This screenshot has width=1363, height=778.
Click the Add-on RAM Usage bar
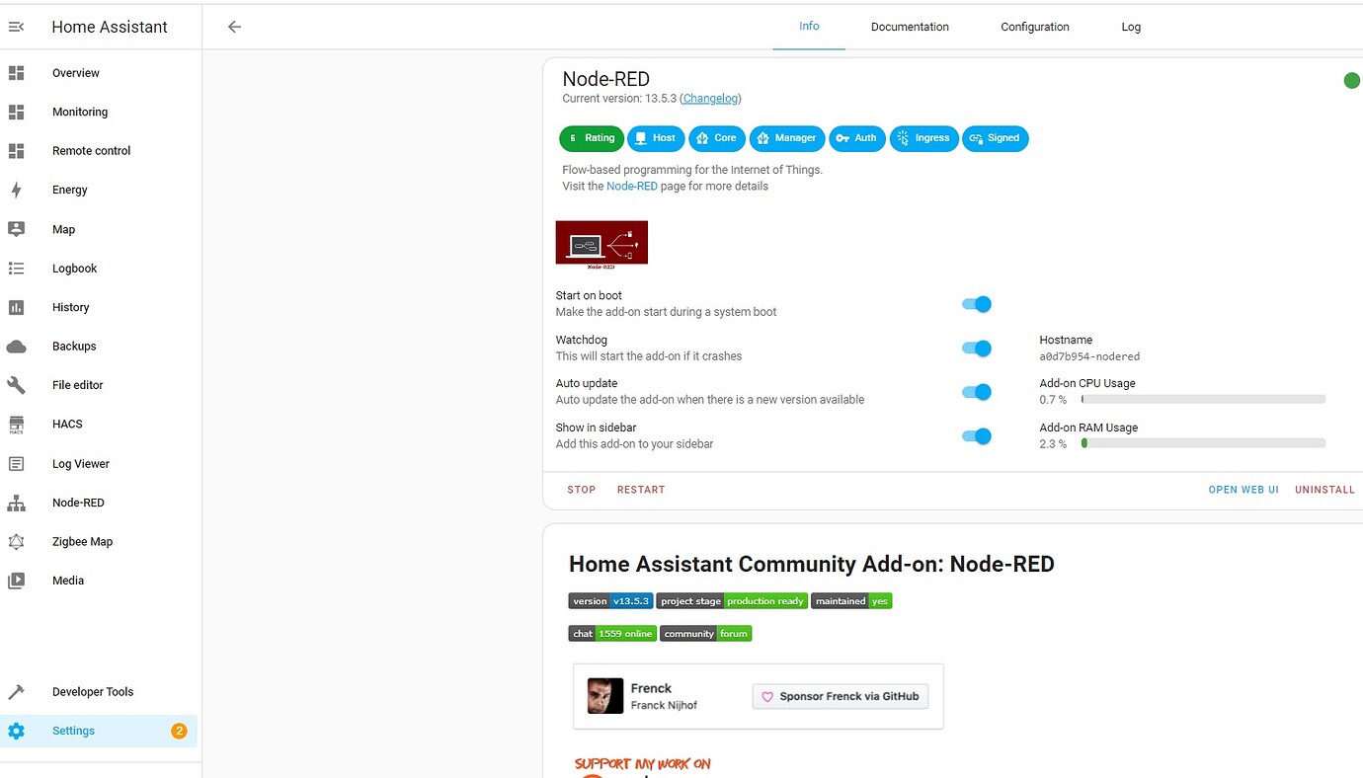pyautogui.click(x=1203, y=443)
